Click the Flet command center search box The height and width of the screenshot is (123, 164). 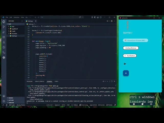click(59, 17)
